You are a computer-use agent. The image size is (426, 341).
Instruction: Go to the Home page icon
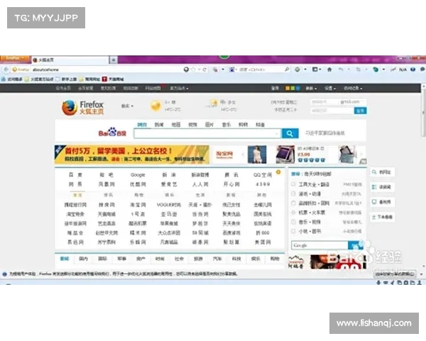click(x=329, y=70)
